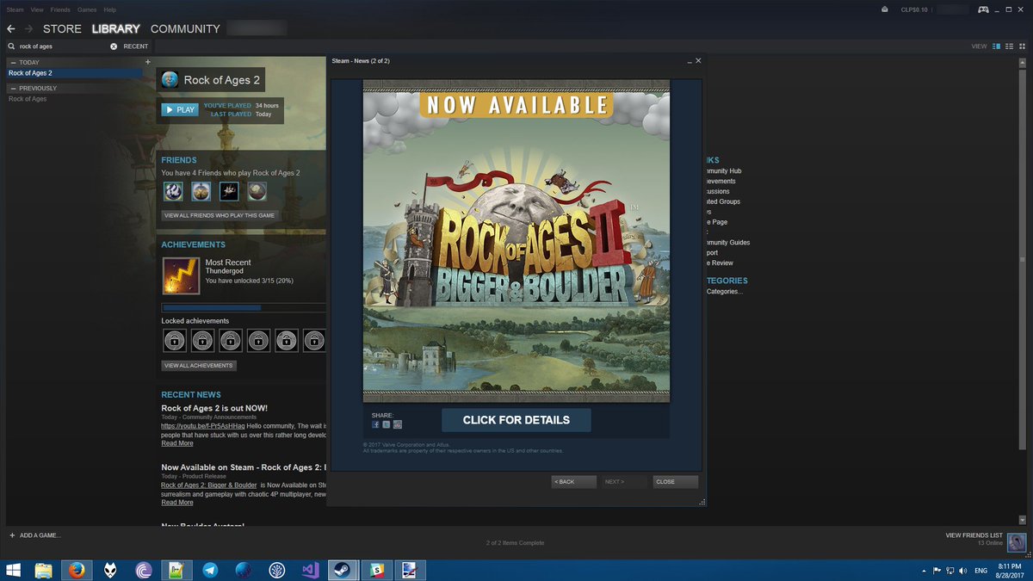1033x581 pixels.
Task: Open Visual Studio from the taskbar
Action: [x=310, y=570]
